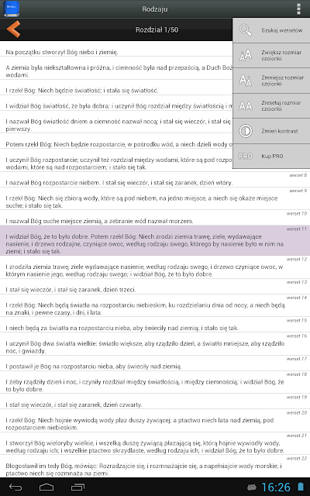Viewport: 310px width, 496px height.
Task: Tap the blue Bible app icon
Action: (11, 9)
